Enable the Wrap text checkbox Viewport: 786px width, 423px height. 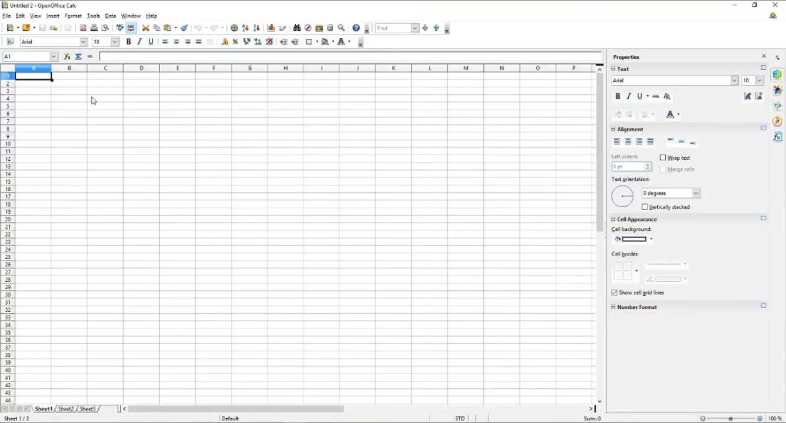[x=663, y=157]
